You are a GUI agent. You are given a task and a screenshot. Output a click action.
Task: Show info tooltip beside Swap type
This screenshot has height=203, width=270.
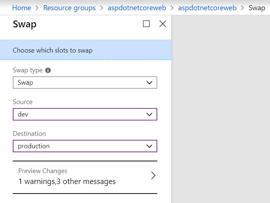point(48,70)
